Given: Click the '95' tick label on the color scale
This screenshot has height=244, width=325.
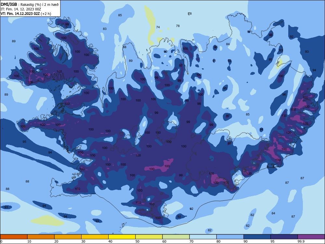Looking at the screenshot, I should point(273,241).
